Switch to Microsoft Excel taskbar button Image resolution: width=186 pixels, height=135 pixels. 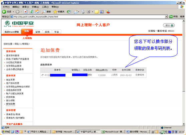(113, 132)
